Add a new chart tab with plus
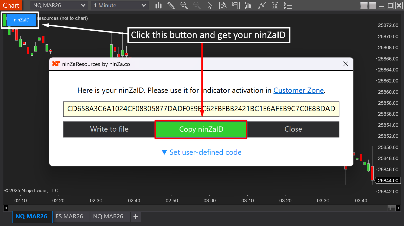This screenshot has width=404, height=226. (x=136, y=216)
